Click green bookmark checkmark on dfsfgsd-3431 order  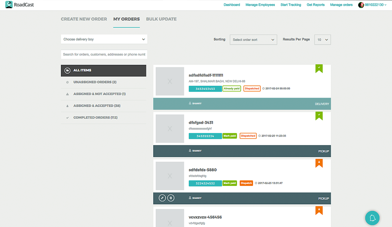pos(319,116)
